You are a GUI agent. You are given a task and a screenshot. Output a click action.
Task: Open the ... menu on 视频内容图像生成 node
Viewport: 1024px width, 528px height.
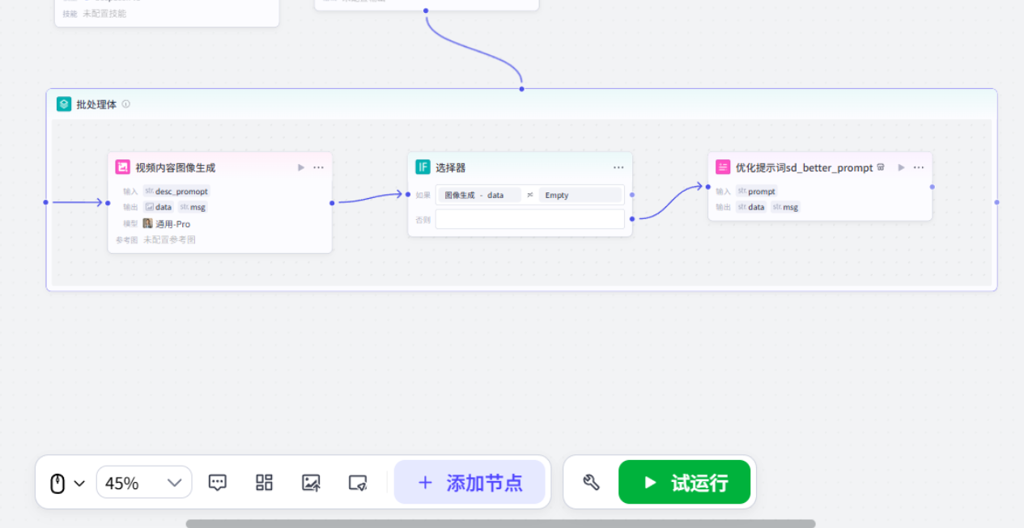[x=318, y=167]
